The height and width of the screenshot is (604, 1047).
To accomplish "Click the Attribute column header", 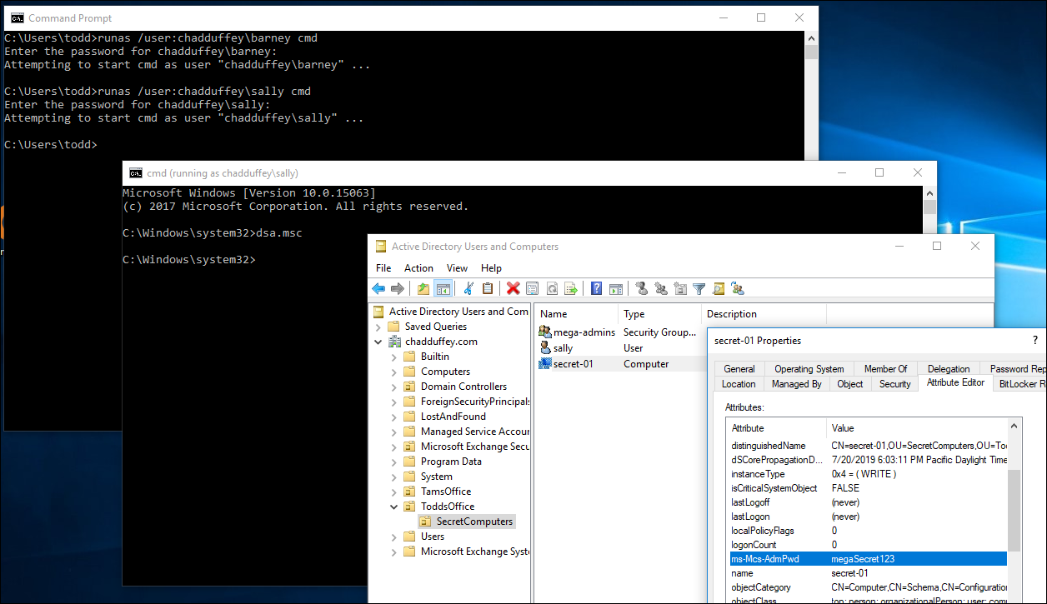I will (776, 428).
